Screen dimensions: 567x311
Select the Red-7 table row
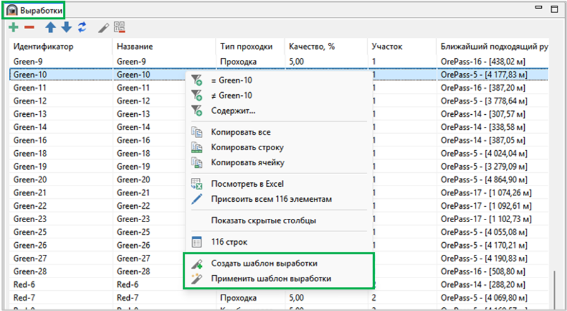pos(278,298)
